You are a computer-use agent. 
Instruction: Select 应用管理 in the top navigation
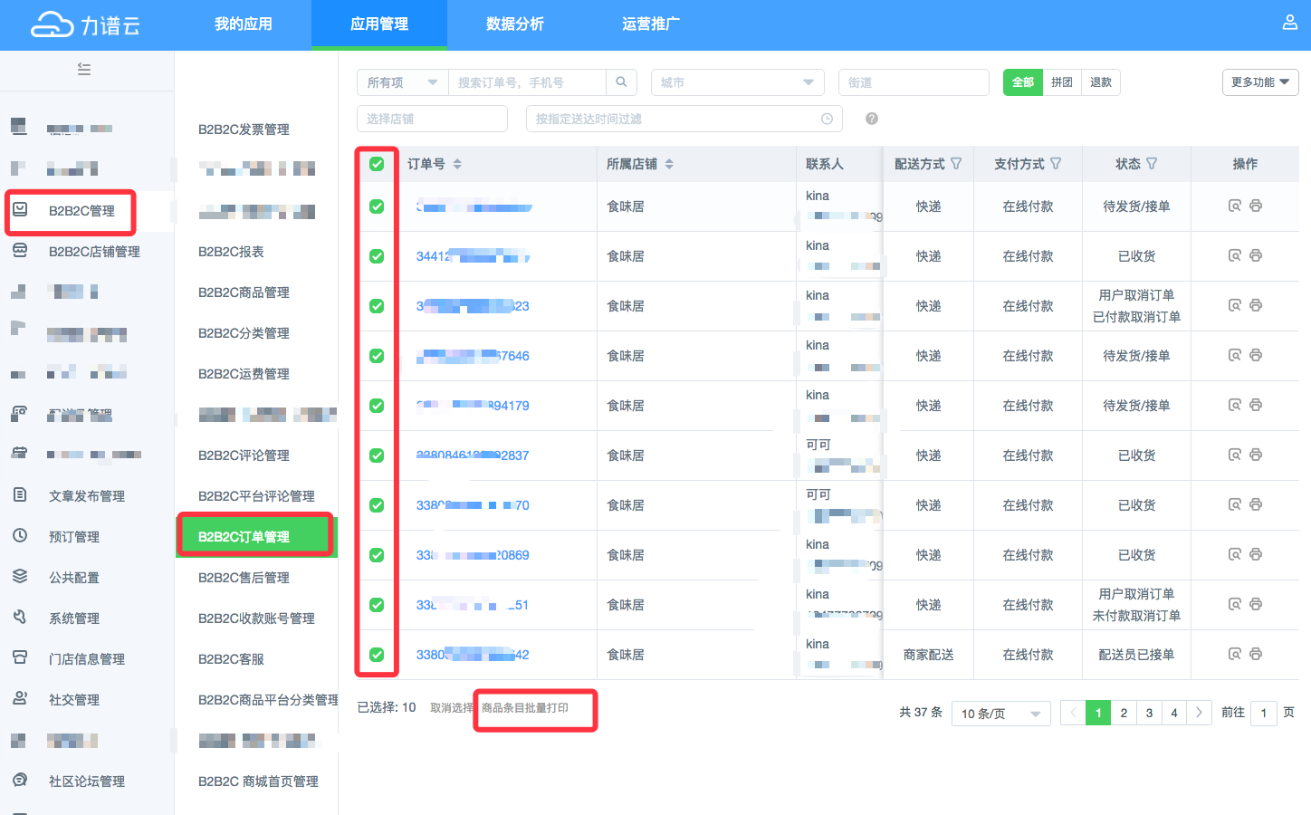point(379,24)
